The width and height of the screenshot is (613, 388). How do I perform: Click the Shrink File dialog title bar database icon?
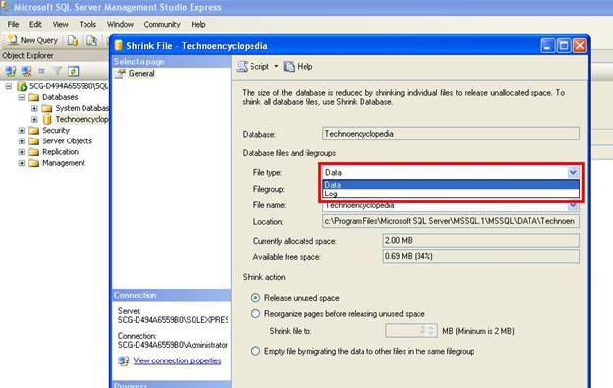click(119, 46)
